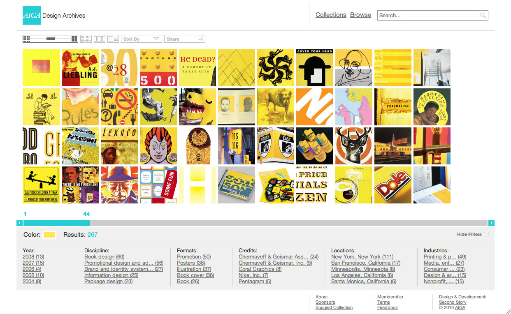Switch to the column strip view

pos(100,39)
